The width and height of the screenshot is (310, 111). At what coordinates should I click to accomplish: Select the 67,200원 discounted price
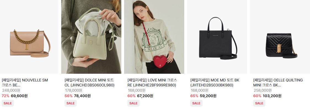coord(145,96)
